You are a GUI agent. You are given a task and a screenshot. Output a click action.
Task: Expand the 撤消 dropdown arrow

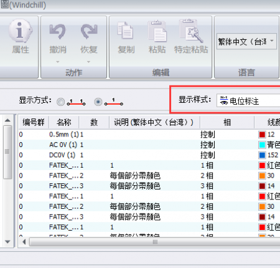[58, 62]
